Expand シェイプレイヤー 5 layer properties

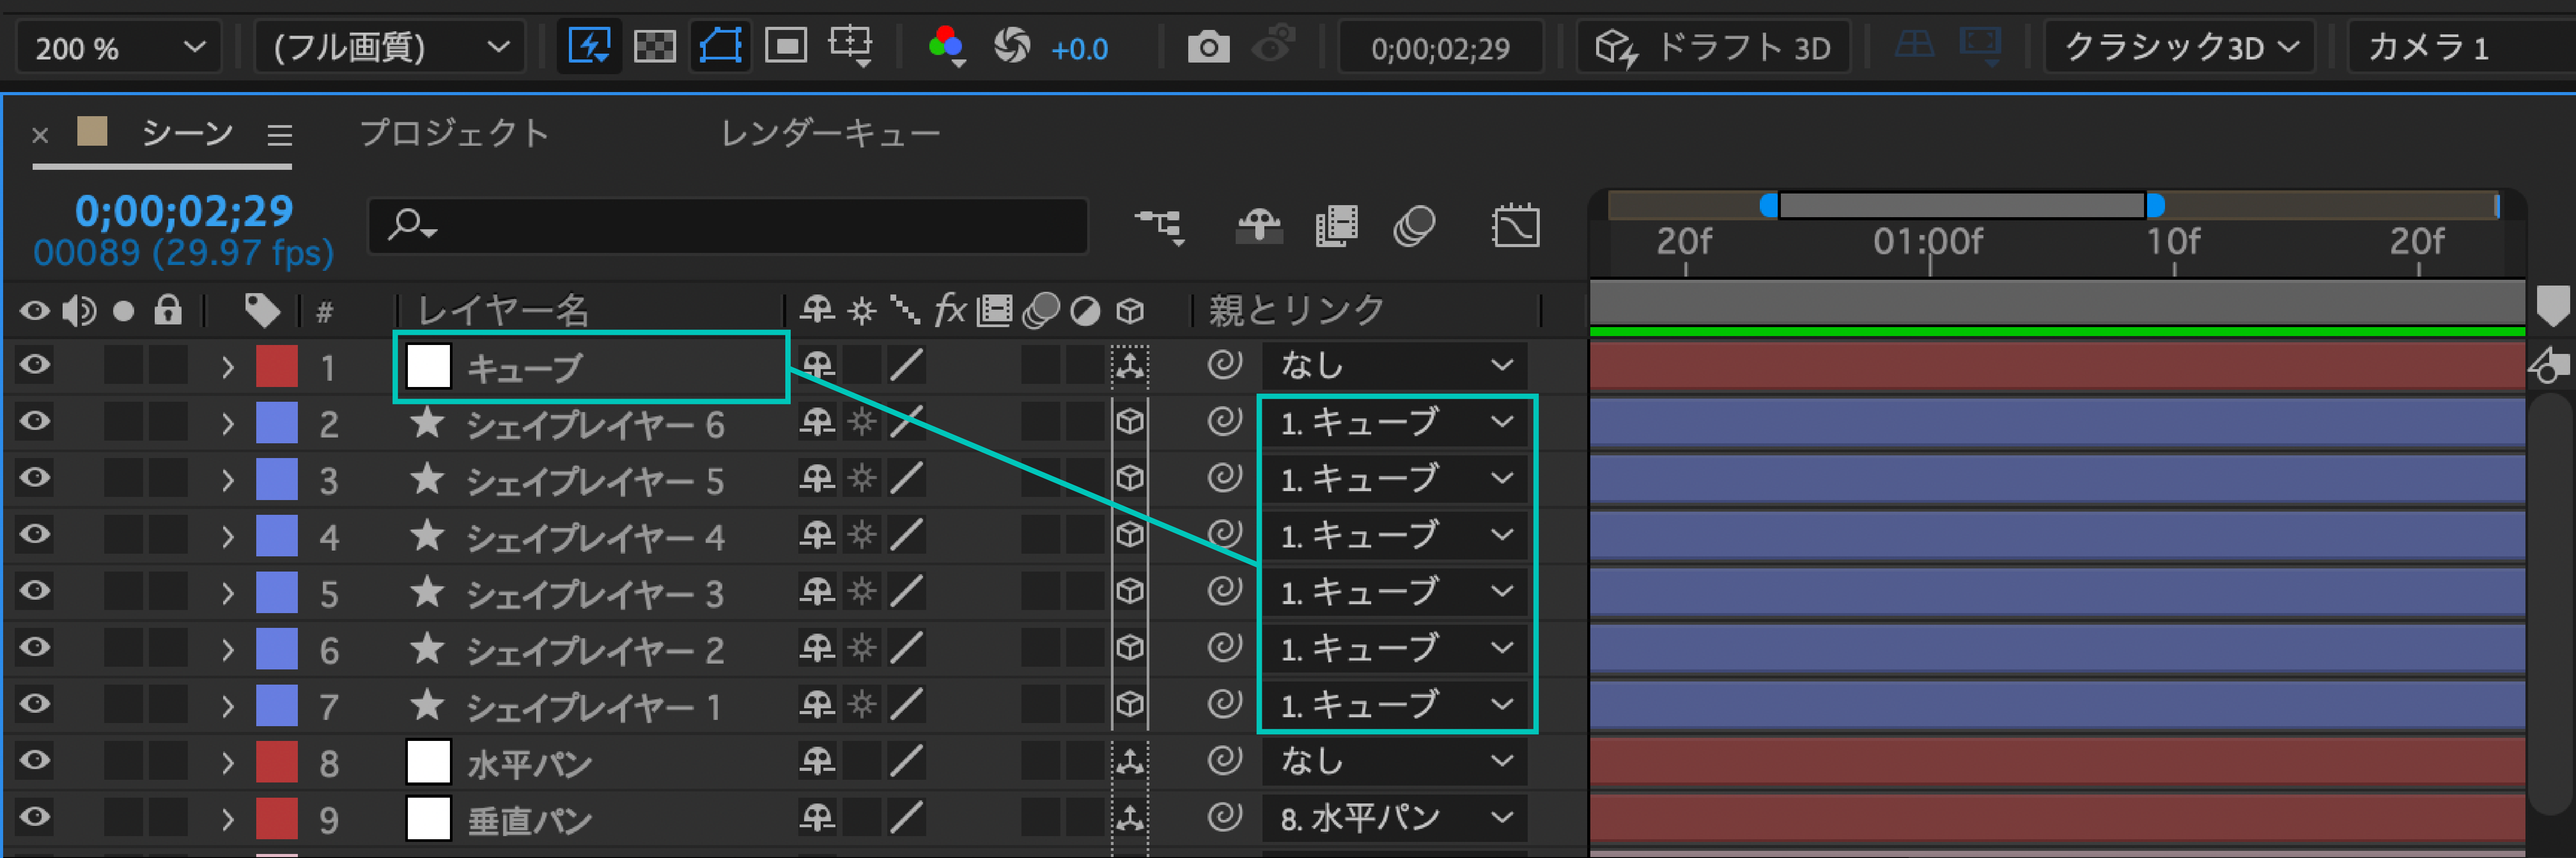point(228,480)
